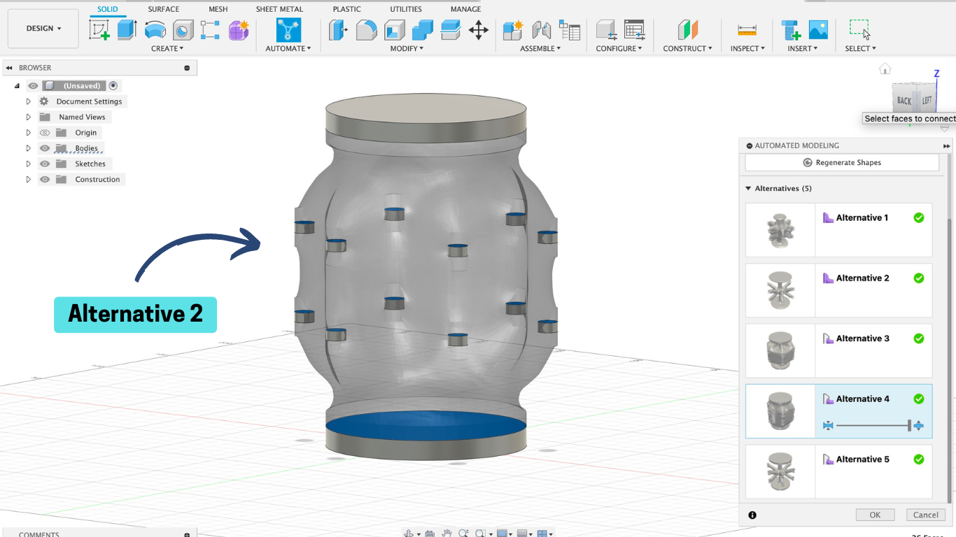Activate the Select tool icon
The width and height of the screenshot is (956, 537).
point(860,30)
